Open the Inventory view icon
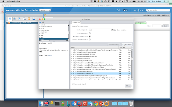This screenshot has width=172, height=107. click(34, 19)
